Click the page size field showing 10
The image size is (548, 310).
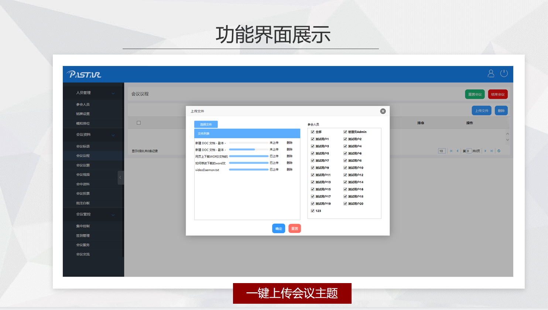pos(442,151)
